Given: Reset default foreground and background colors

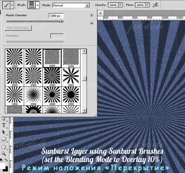Looking at the screenshot, I should [x=1, y=160].
